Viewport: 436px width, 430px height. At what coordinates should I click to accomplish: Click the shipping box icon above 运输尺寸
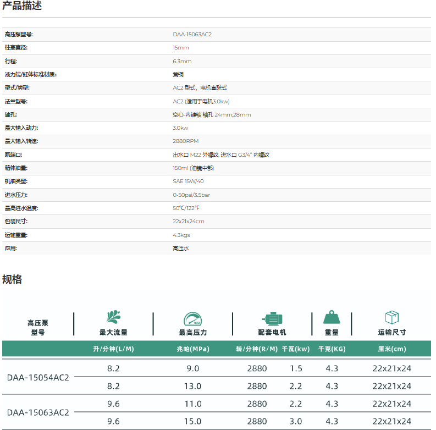point(391,318)
